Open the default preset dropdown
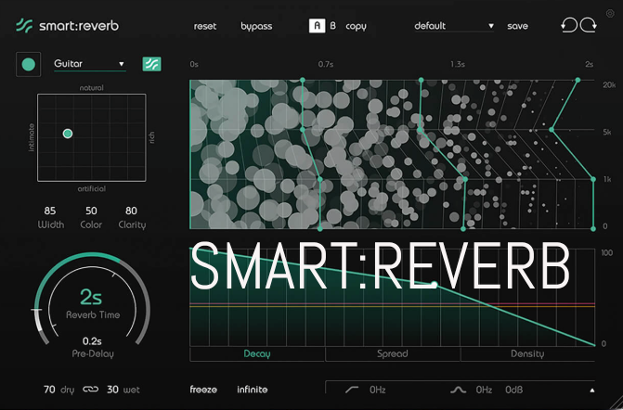The height and width of the screenshot is (410, 623). 454,26
